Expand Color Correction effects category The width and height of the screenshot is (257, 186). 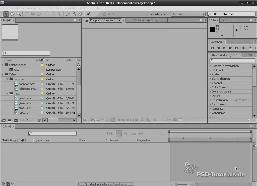(210, 87)
